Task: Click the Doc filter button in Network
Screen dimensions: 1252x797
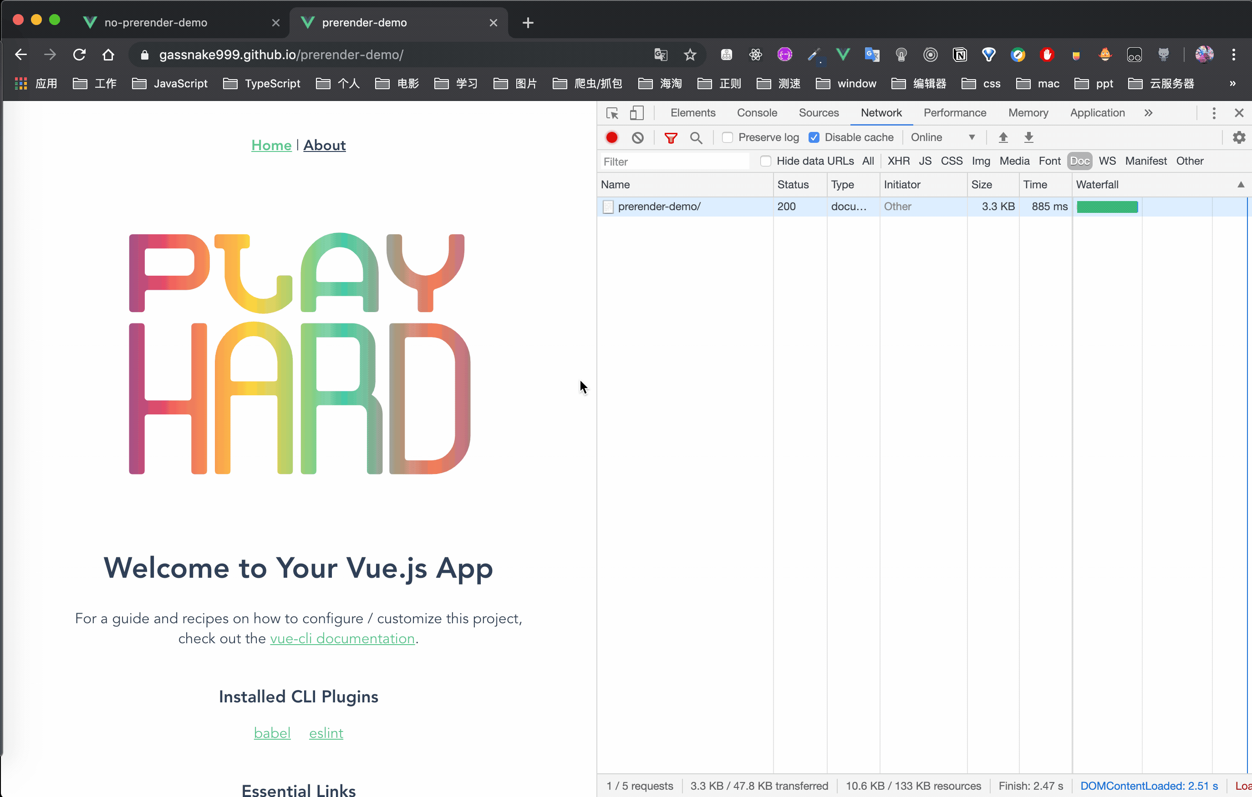Action: coord(1079,161)
